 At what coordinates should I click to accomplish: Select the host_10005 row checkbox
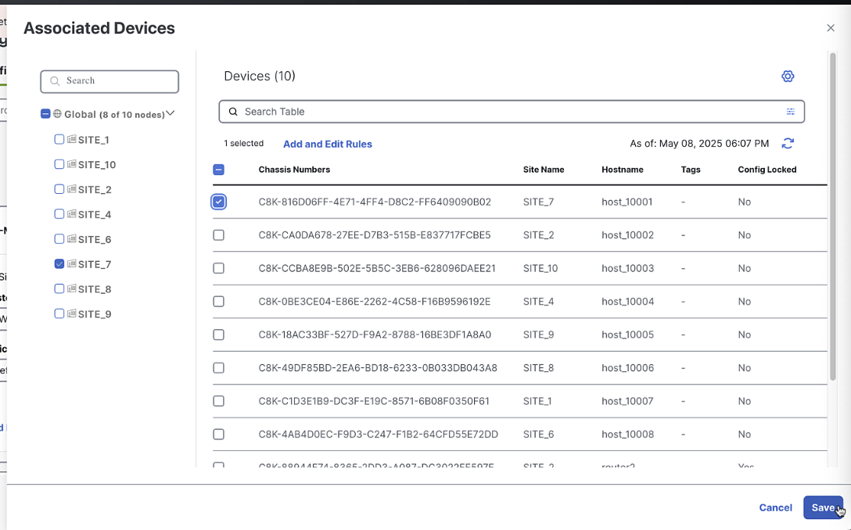219,335
